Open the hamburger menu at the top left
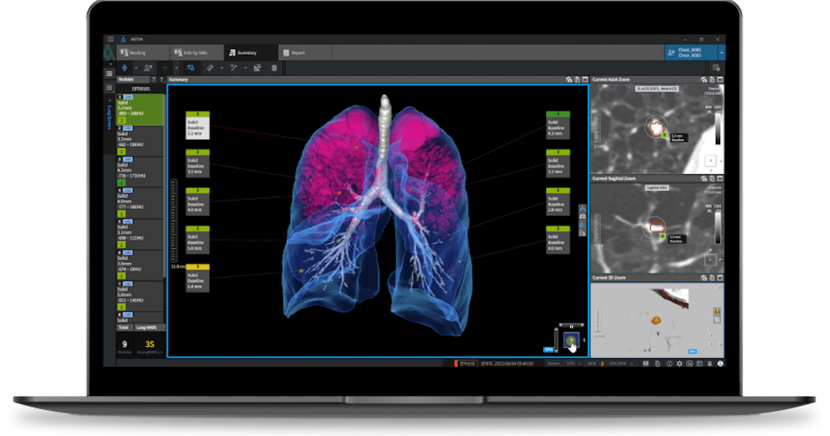830x436 pixels. coord(110,39)
